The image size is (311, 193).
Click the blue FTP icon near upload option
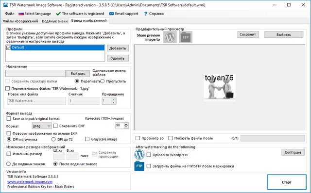(x=139, y=166)
